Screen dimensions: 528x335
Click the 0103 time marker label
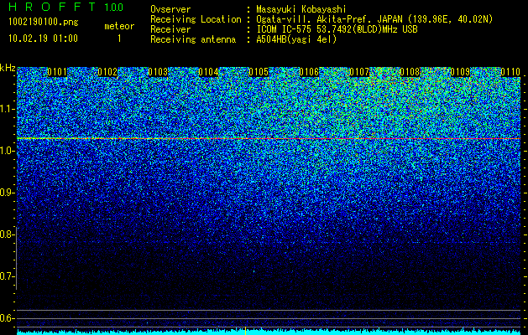point(158,72)
